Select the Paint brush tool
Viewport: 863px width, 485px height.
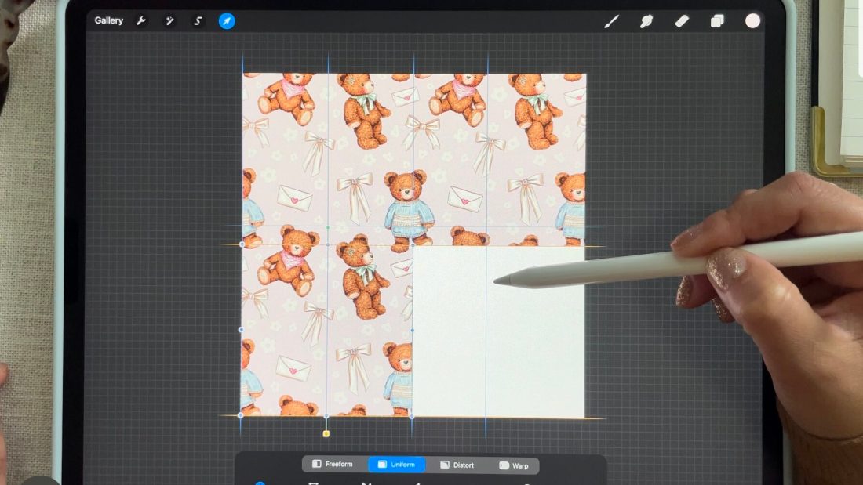pos(611,21)
